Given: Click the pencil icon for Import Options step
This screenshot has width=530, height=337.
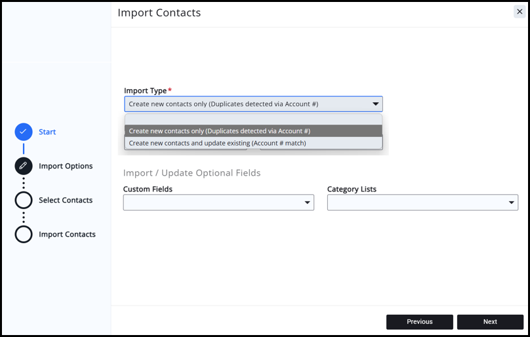Looking at the screenshot, I should [x=24, y=166].
